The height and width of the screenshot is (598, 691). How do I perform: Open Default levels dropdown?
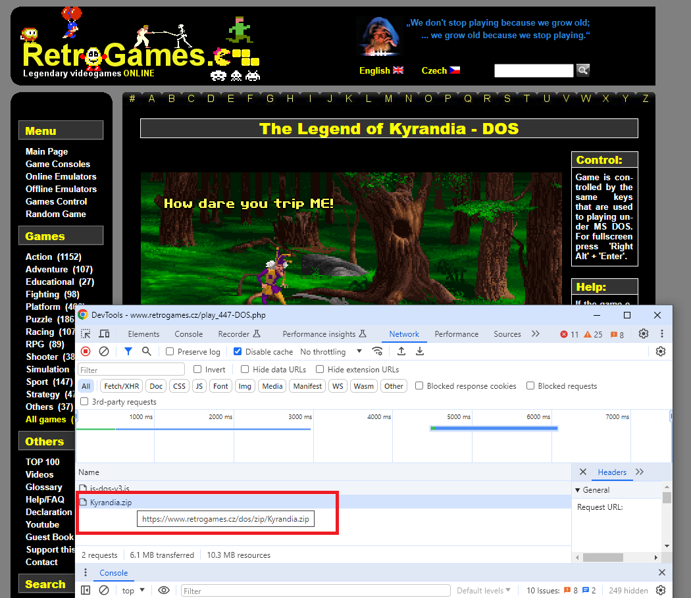[x=484, y=591]
